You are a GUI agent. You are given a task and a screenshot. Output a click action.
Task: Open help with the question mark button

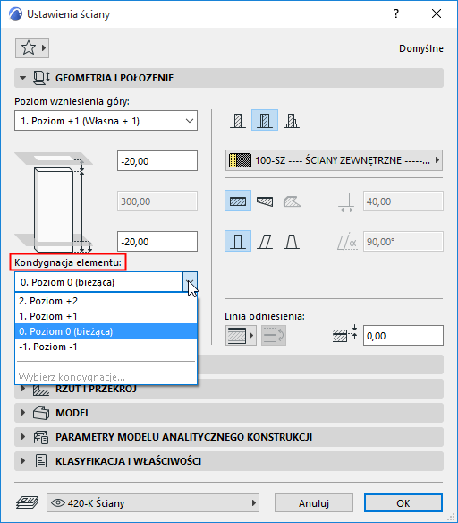pos(396,13)
